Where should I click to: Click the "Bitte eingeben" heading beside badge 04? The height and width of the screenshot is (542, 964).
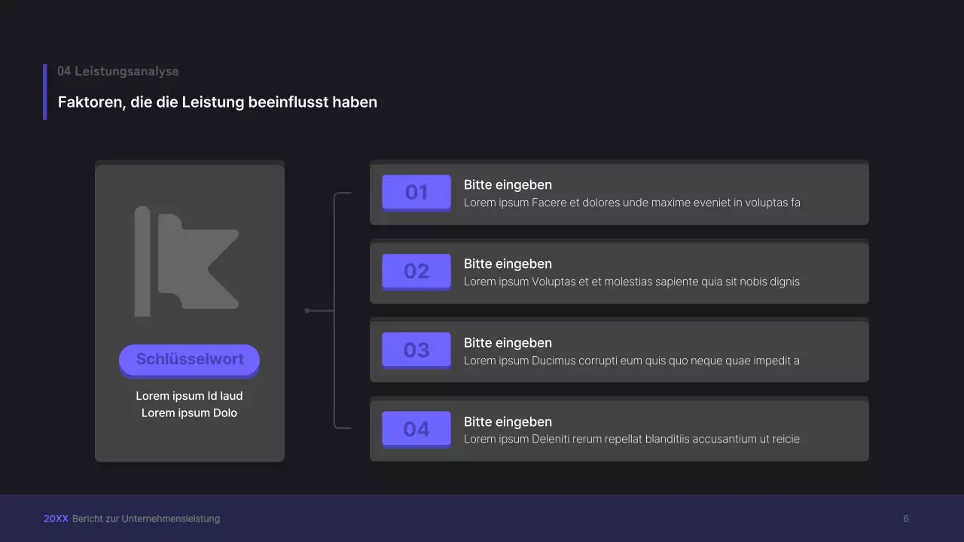508,422
